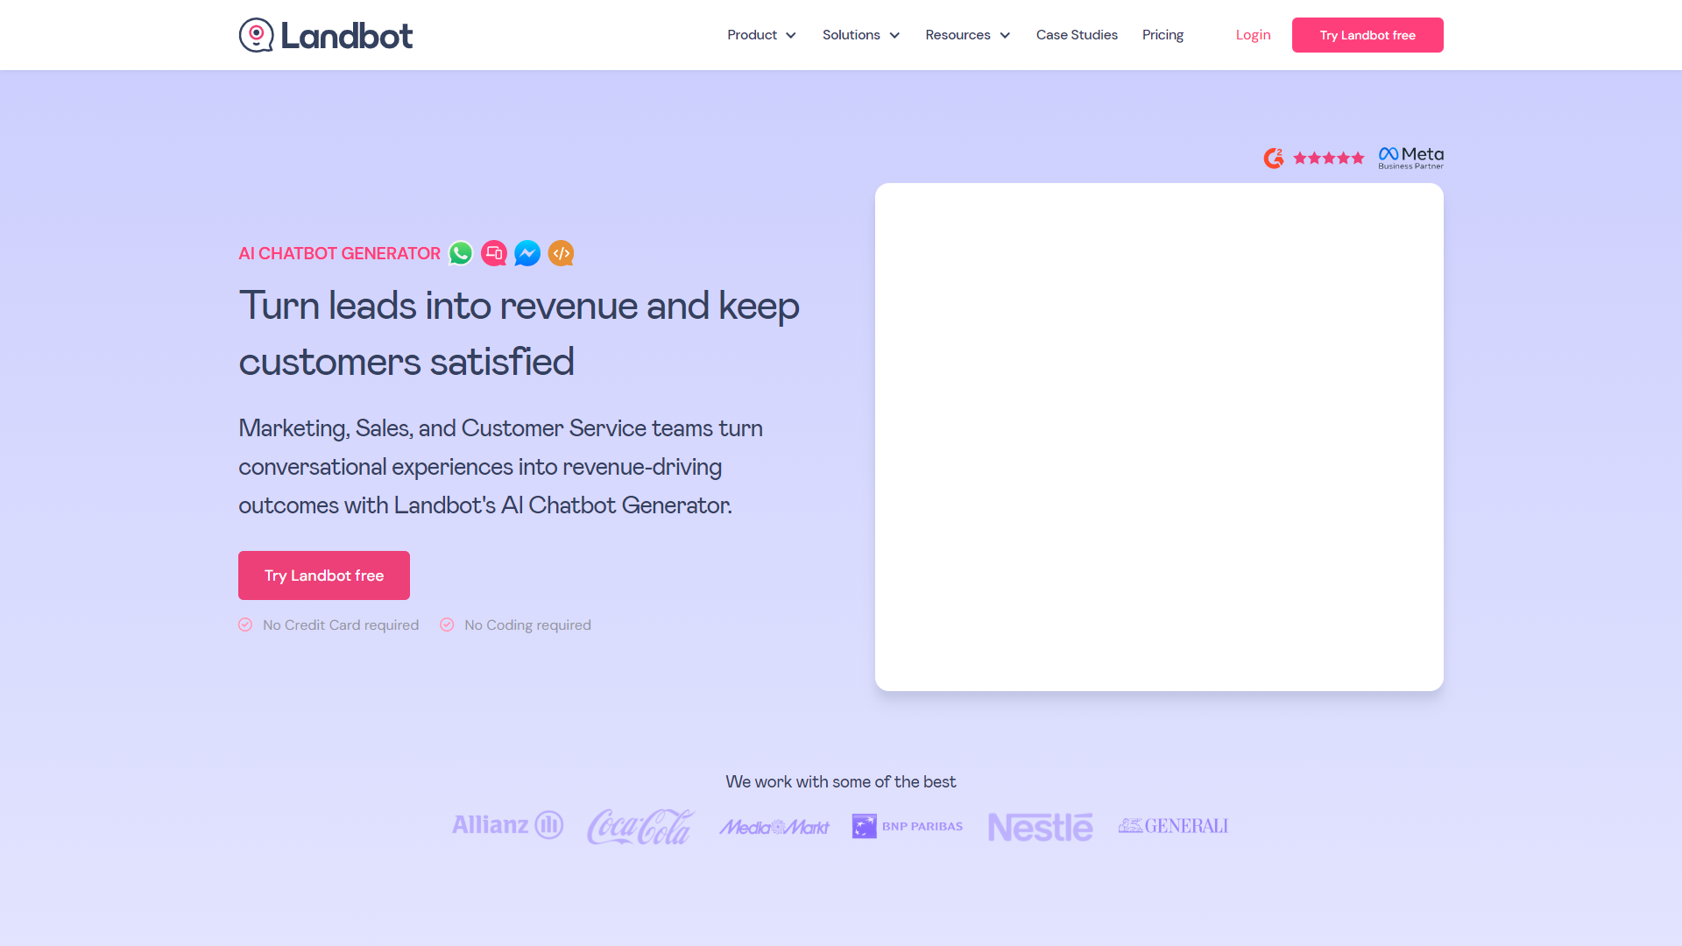Click the G2 reviews logo
The height and width of the screenshot is (946, 1682).
1274,158
